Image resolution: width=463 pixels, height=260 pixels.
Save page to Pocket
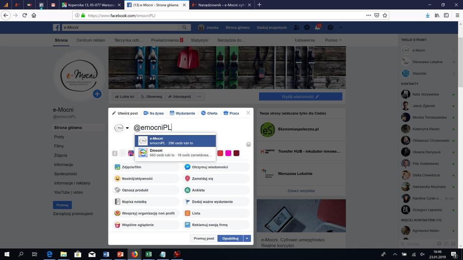(x=377, y=15)
